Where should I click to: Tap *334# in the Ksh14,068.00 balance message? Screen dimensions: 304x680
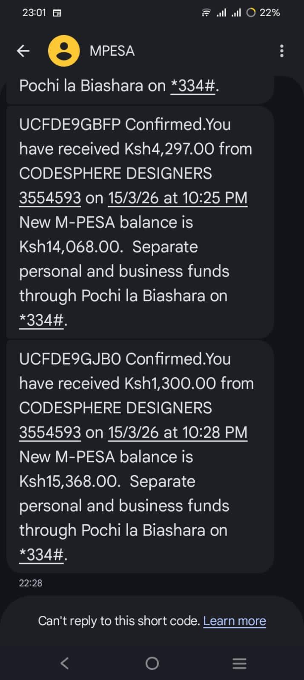click(x=41, y=320)
